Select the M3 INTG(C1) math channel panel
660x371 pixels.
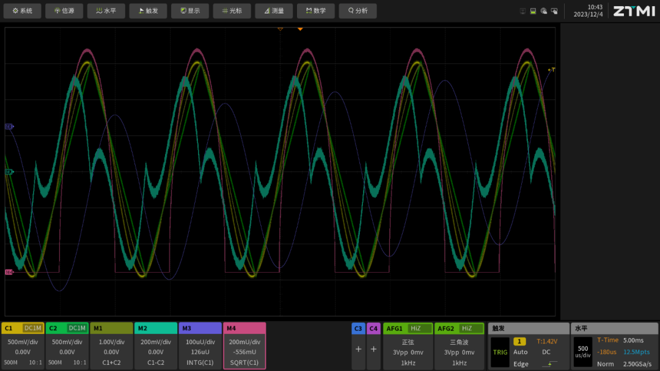[x=200, y=346]
